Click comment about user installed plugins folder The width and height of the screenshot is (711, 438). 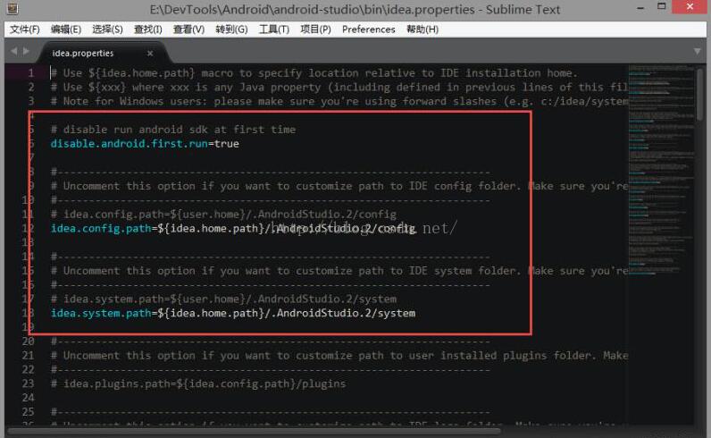pyautogui.click(x=339, y=356)
